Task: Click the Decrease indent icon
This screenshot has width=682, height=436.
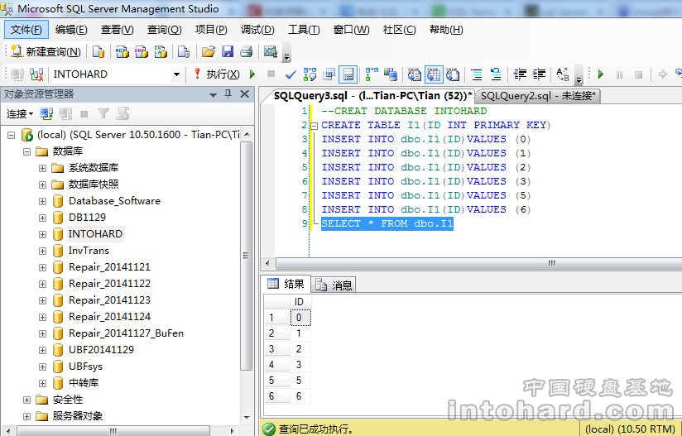Action: click(x=520, y=74)
